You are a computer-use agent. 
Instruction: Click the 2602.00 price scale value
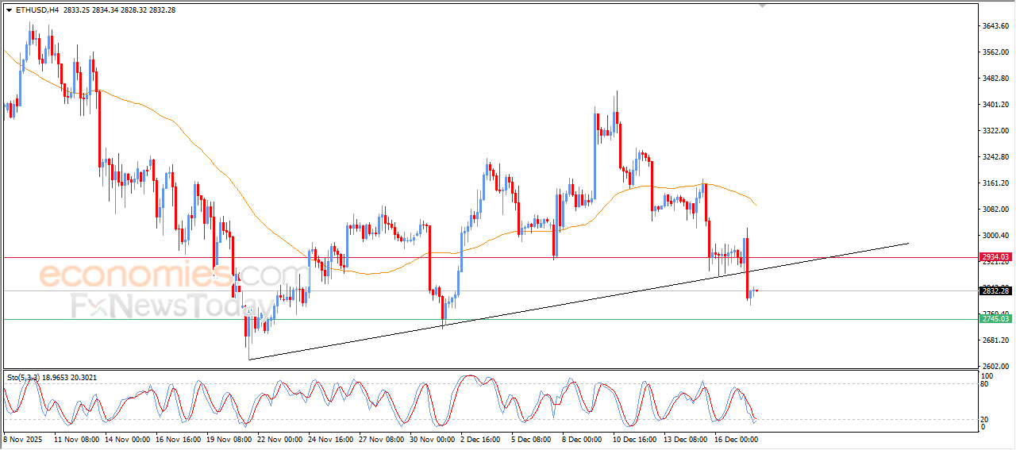pos(996,366)
